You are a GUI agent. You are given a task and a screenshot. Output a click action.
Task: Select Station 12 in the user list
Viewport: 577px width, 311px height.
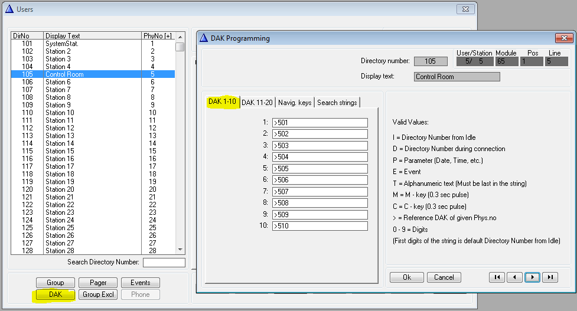(x=60, y=128)
